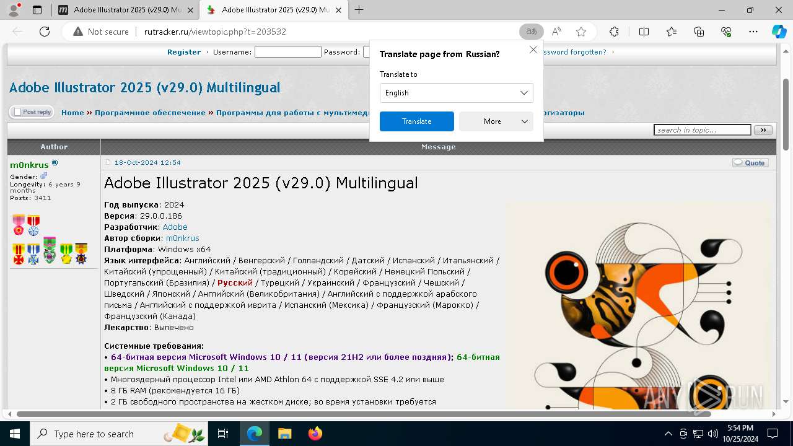793x446 pixels.
Task: Open Edge Settings and more menu
Action: tap(753, 32)
